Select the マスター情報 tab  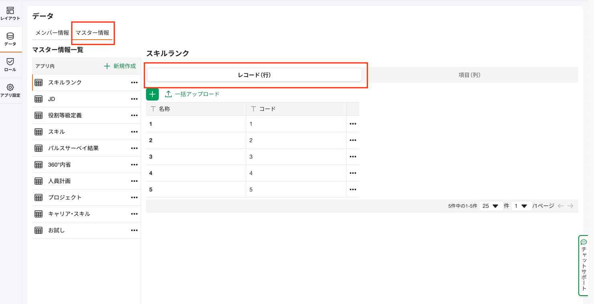(92, 33)
